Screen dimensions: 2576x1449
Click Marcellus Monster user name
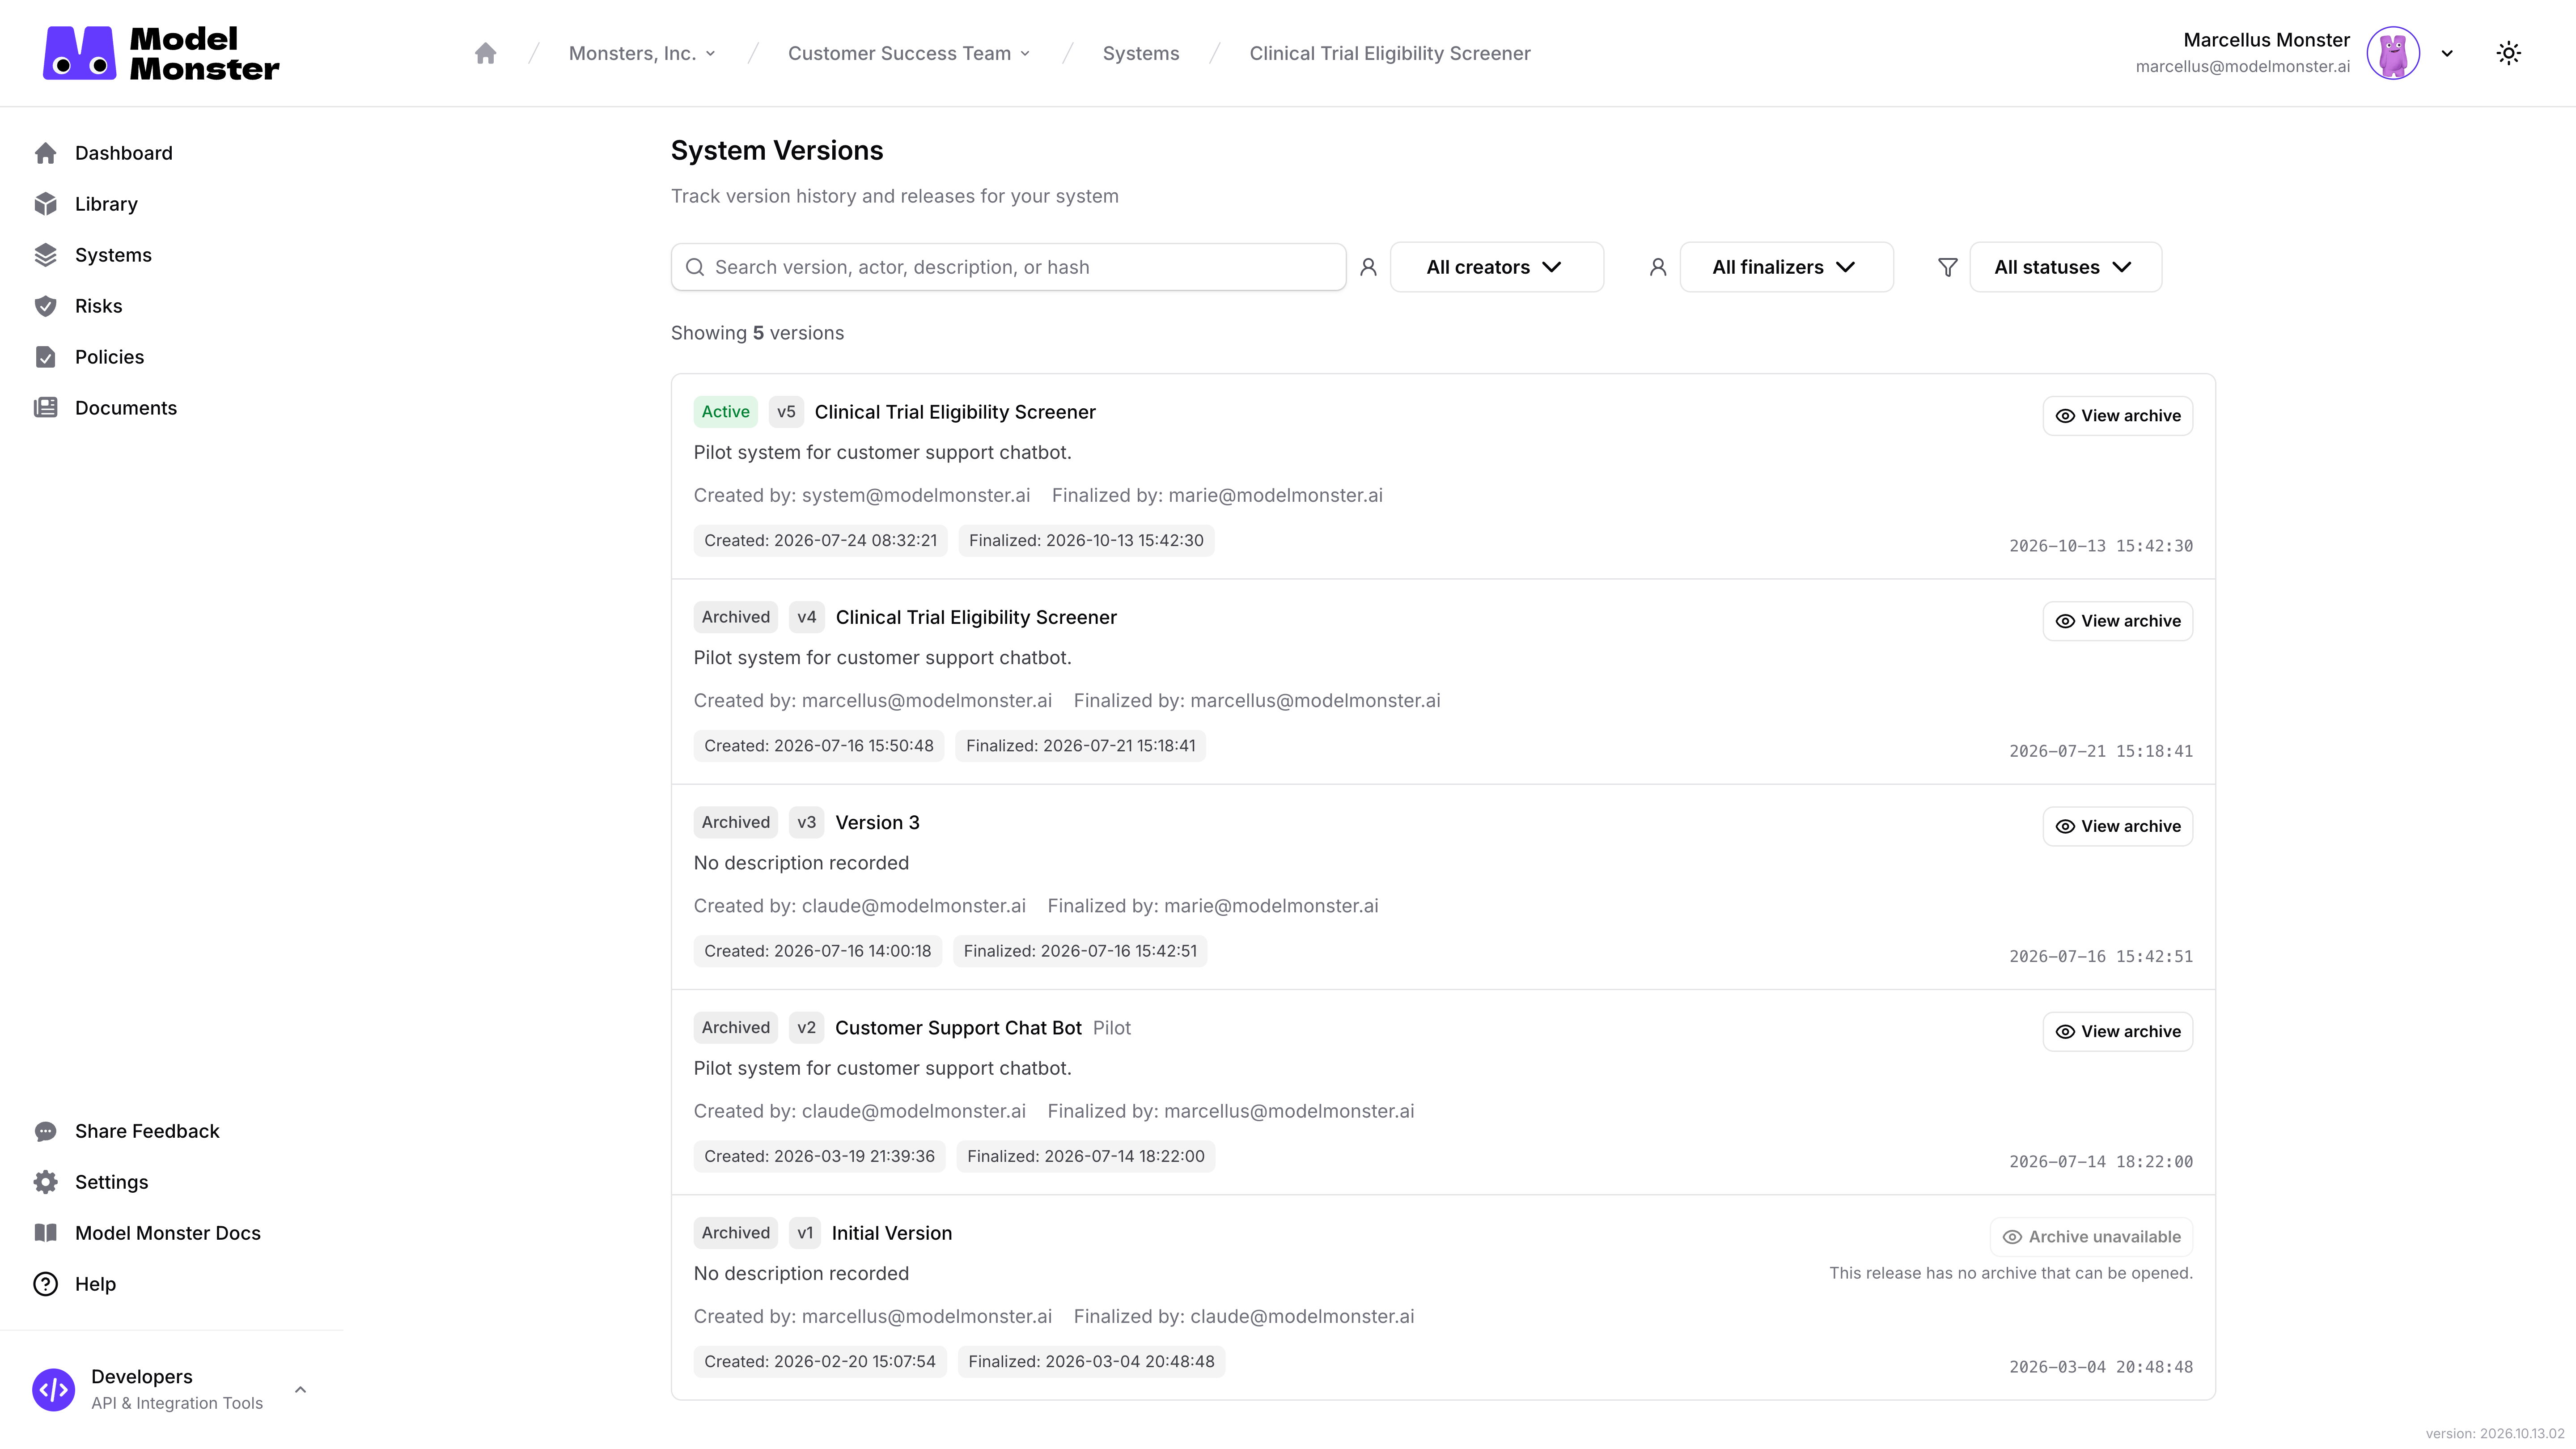tap(2266, 40)
